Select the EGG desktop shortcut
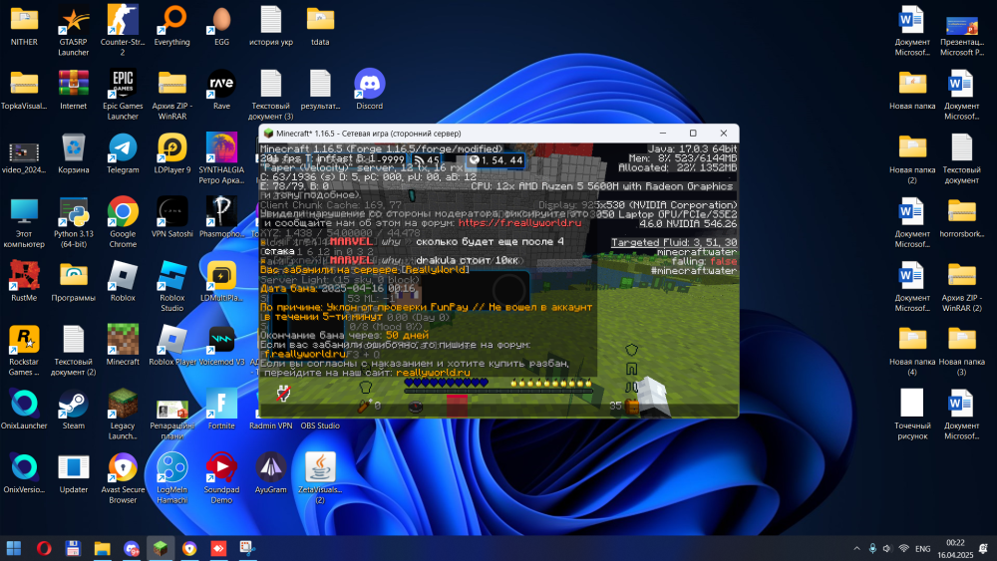The image size is (997, 561). point(221,26)
